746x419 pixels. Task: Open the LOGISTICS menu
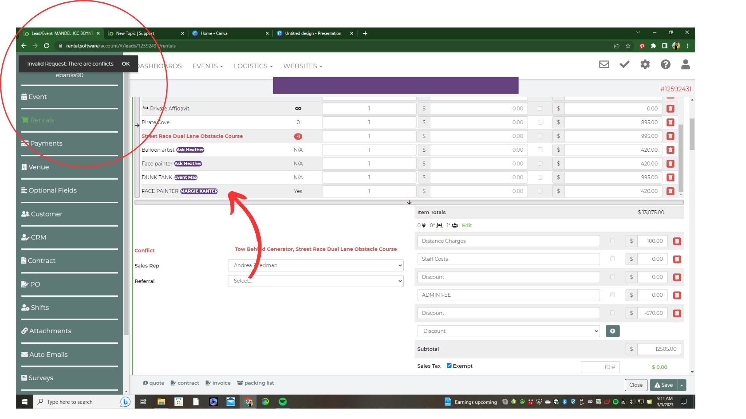tap(253, 66)
